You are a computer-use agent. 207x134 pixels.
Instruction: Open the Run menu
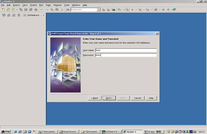pos(41,5)
